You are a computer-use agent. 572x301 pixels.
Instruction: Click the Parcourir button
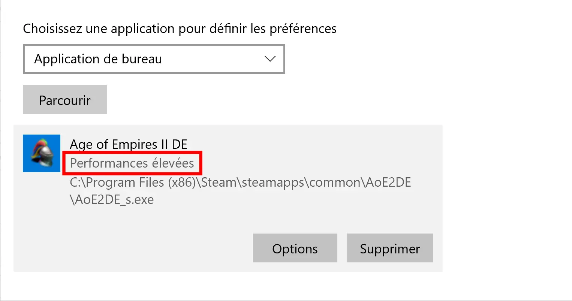click(x=65, y=100)
